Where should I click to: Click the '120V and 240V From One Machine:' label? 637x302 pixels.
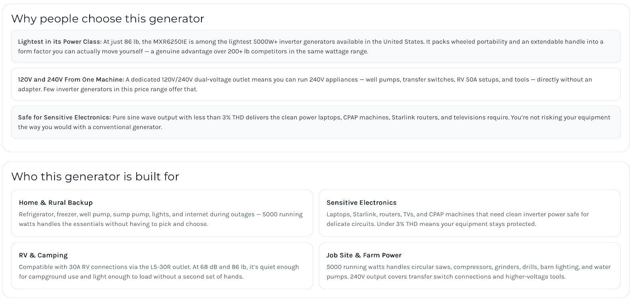[x=71, y=79]
